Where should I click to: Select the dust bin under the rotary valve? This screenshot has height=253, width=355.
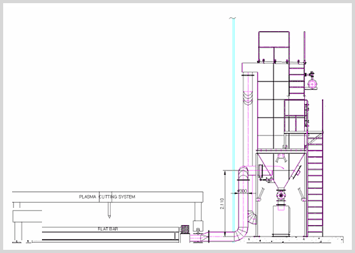click(x=281, y=221)
